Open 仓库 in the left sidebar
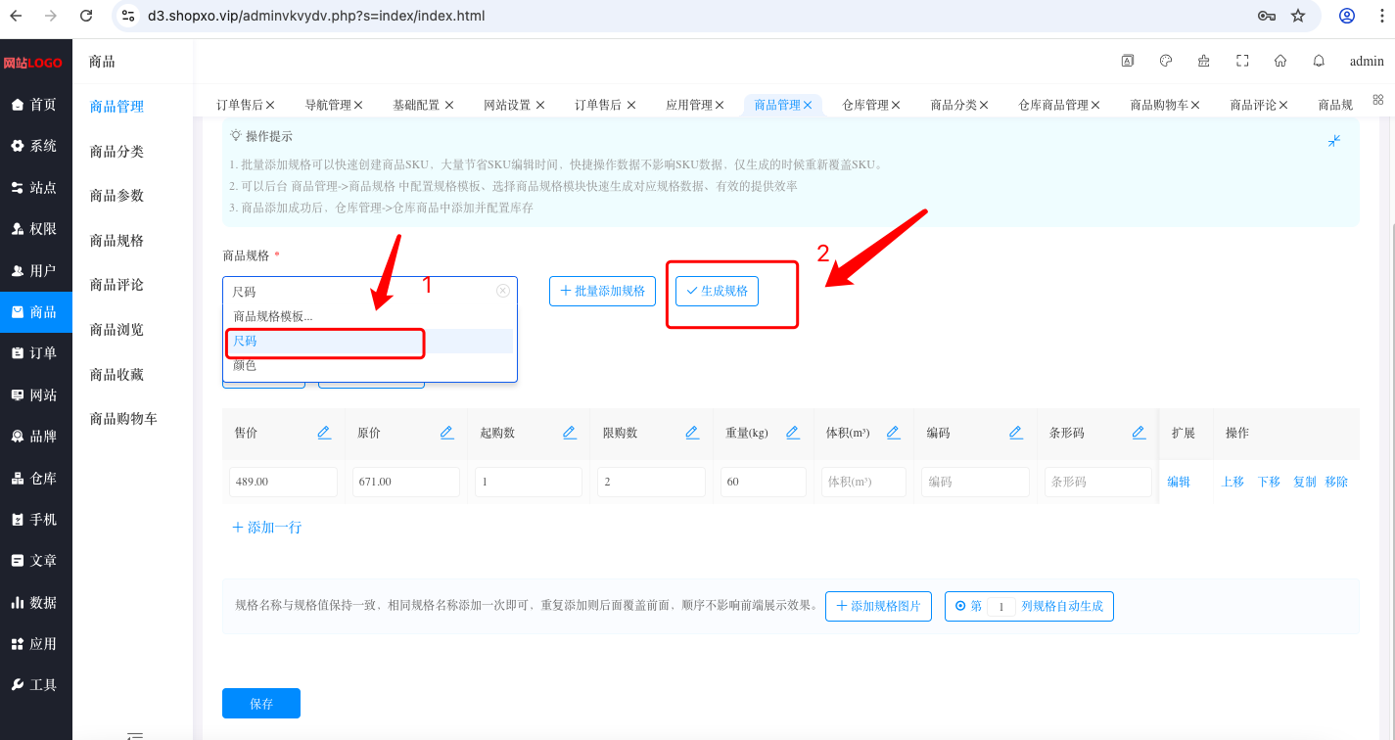1395x740 pixels. (36, 479)
